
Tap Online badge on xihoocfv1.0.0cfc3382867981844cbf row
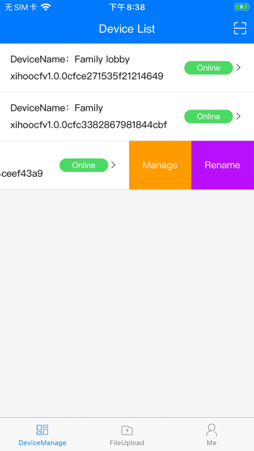209,117
